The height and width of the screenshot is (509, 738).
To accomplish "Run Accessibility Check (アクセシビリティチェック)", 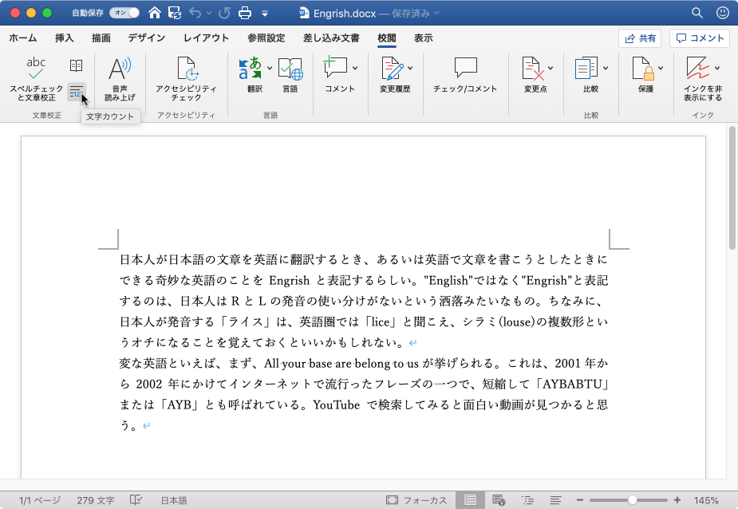I will click(186, 79).
